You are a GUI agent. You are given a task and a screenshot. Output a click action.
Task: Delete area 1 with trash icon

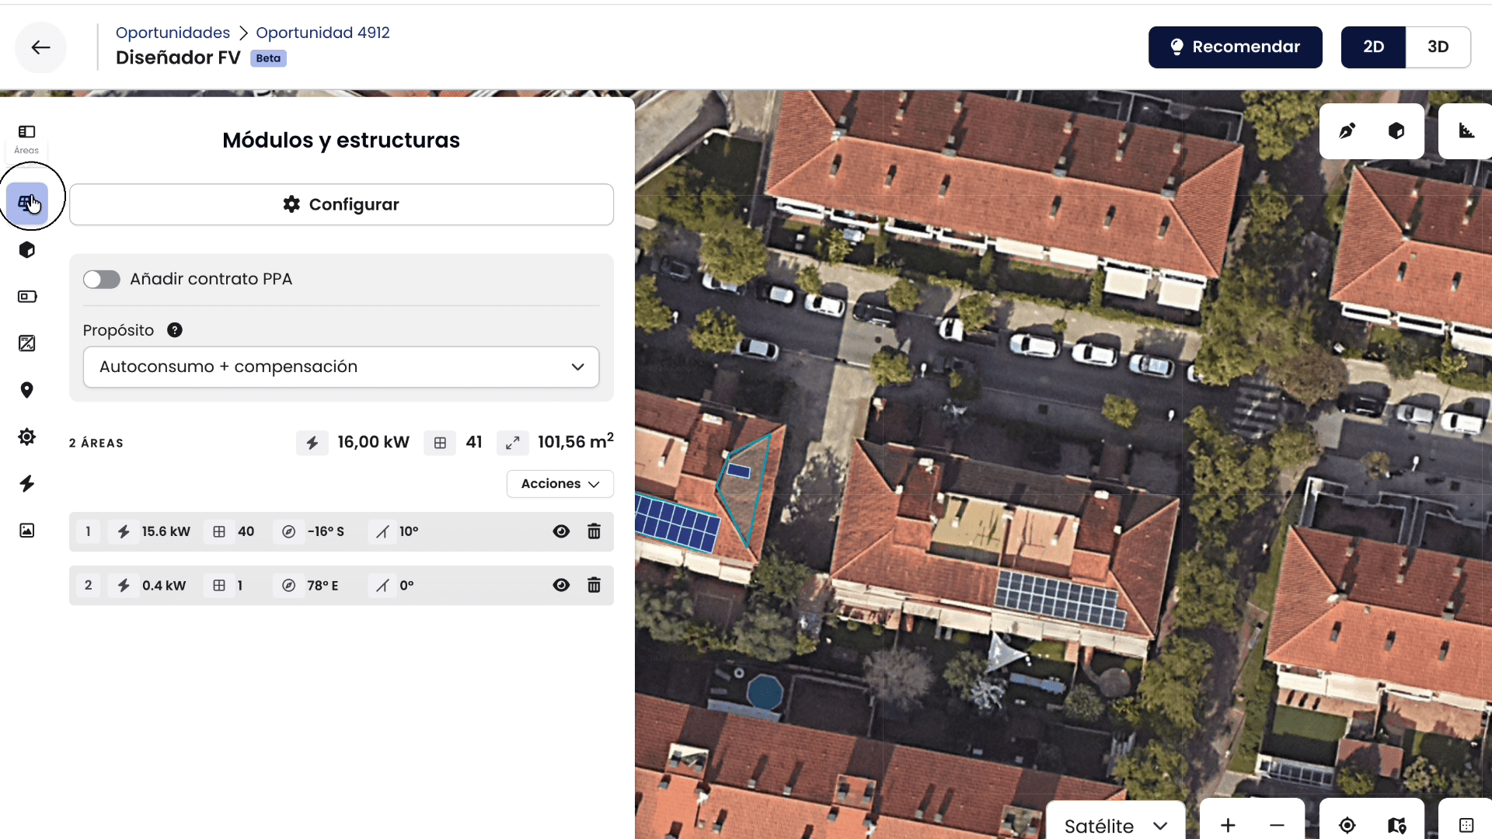pos(594,531)
